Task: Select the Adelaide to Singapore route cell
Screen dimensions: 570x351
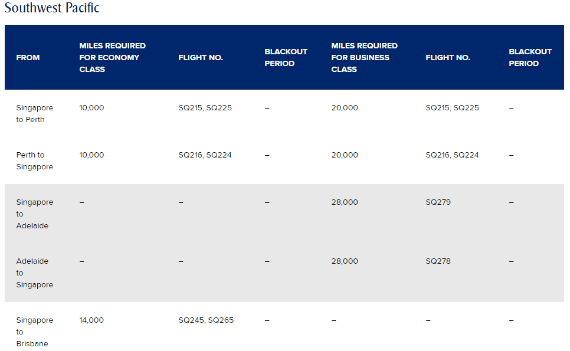Action: click(x=34, y=273)
